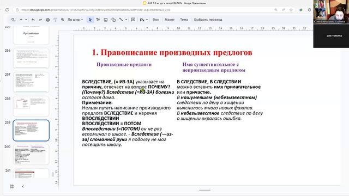Open the Макет layout menu
349x196 pixels.
(x=170, y=20)
